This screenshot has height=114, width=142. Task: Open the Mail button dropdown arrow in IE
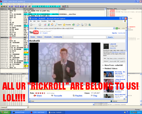tap(80, 25)
